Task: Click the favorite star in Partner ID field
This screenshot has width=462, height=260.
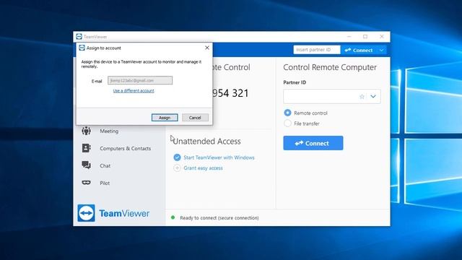Action: pyautogui.click(x=362, y=96)
